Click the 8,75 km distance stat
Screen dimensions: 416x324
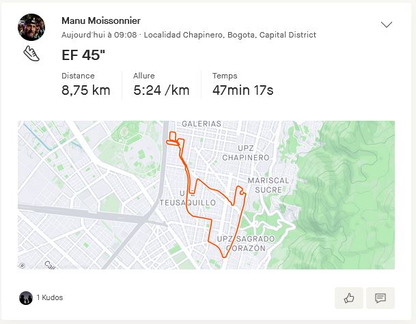(85, 90)
